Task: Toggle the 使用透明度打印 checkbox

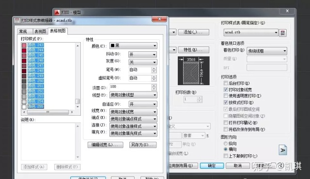Action: [x=226, y=96]
